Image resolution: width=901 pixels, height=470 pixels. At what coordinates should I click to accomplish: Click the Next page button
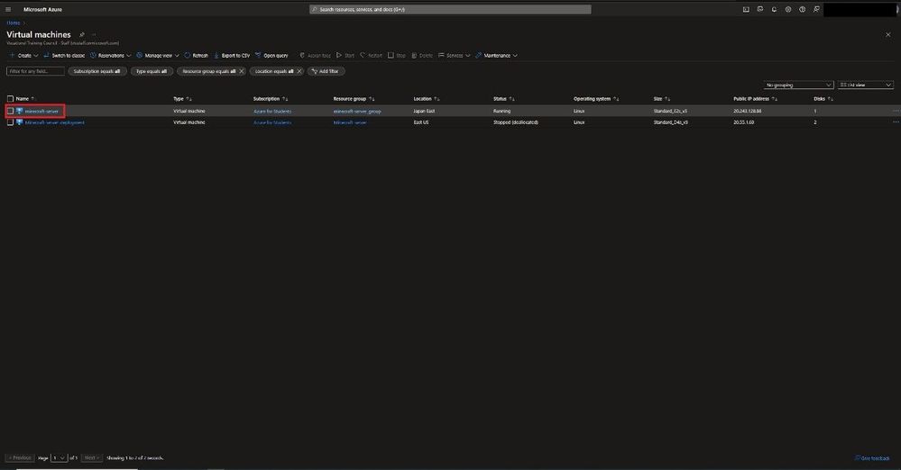(x=91, y=458)
